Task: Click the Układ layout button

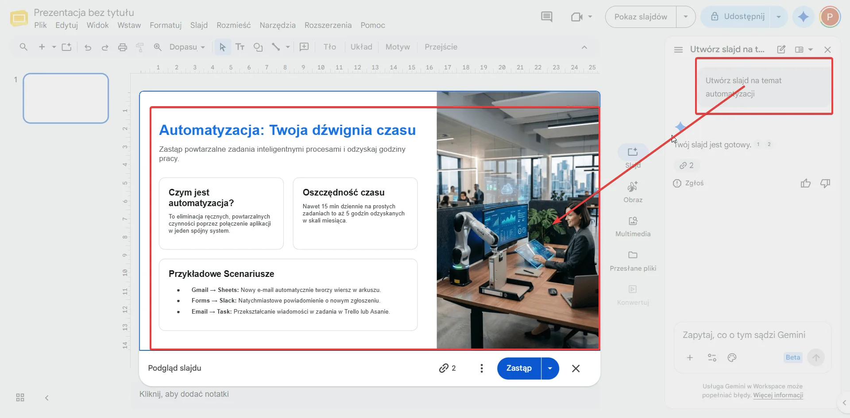Action: tap(361, 47)
